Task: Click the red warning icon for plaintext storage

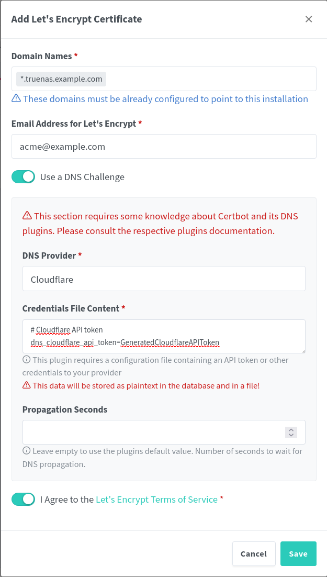Action: pyautogui.click(x=26, y=385)
